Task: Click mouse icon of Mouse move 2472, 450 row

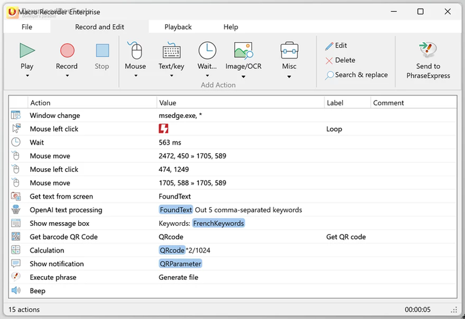Action: coord(15,156)
